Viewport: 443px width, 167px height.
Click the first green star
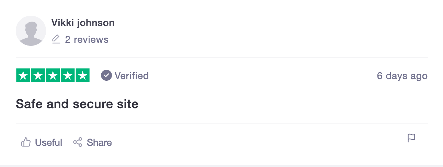[23, 76]
